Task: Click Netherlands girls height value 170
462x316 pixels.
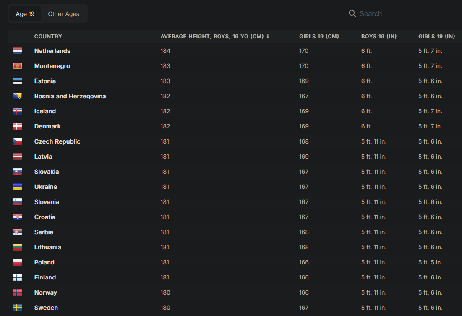Action: [x=304, y=51]
